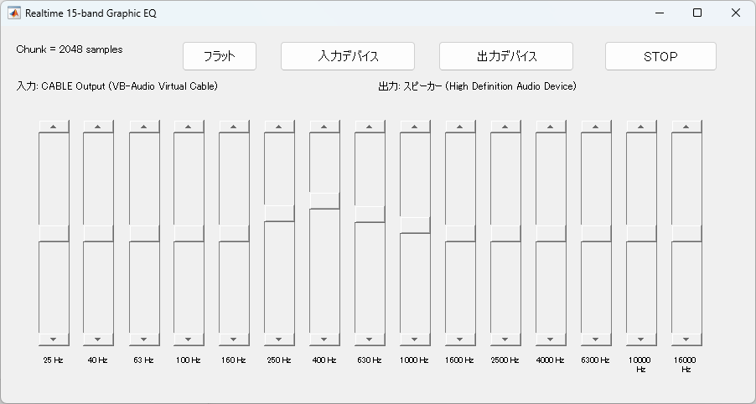The image size is (756, 404).
Task: Click the 160 Hz slider up arrow
Action: coord(234,127)
